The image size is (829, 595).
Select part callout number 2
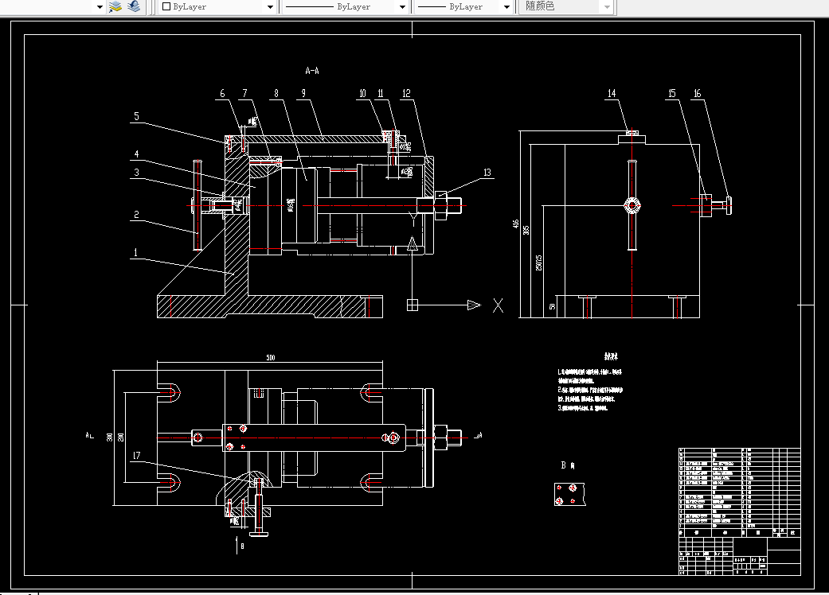136,214
